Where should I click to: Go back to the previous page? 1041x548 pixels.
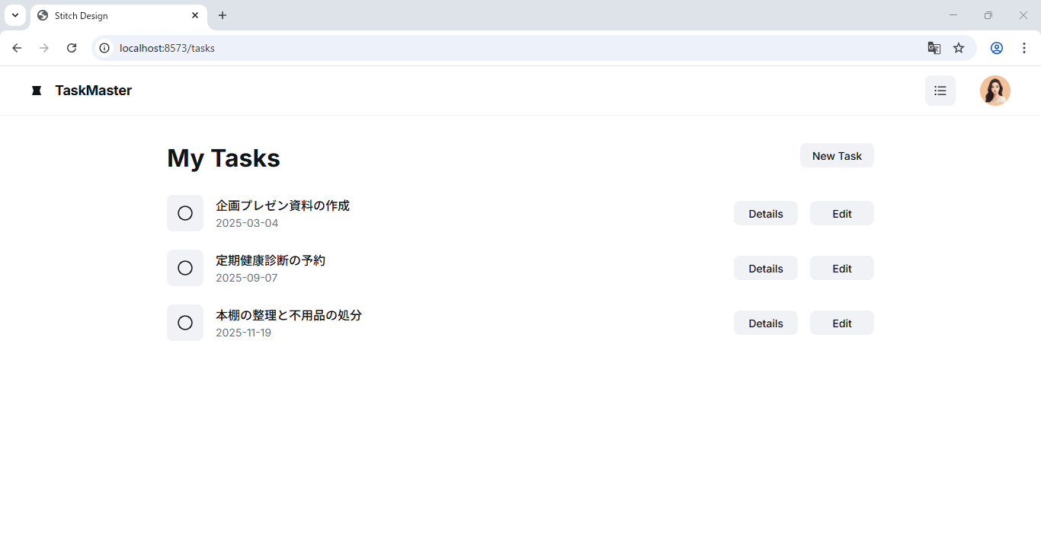[x=17, y=48]
